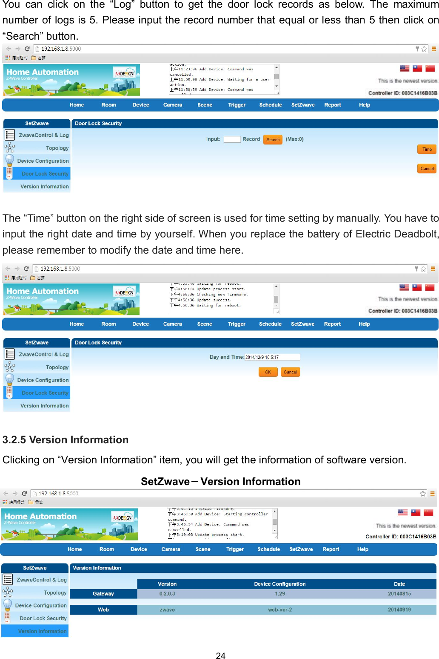Screen dimensions: 439x659
Task: Open Scene tab in Day and Time screenshot
Action: pyautogui.click(x=205, y=324)
